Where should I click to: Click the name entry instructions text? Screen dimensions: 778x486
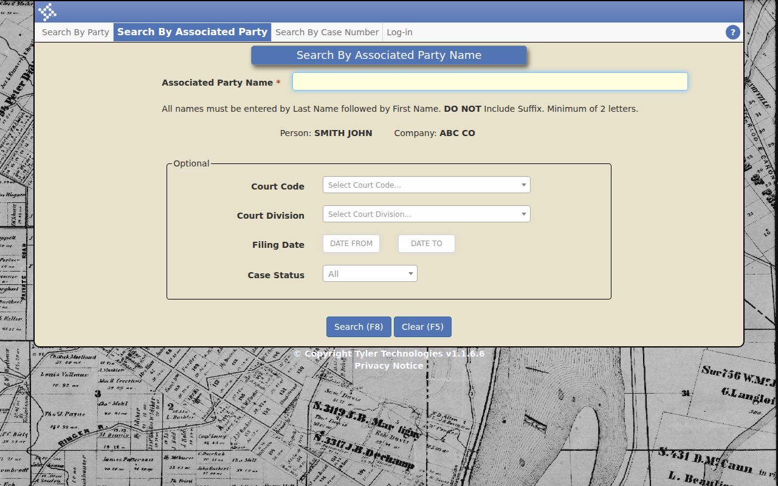(400, 109)
